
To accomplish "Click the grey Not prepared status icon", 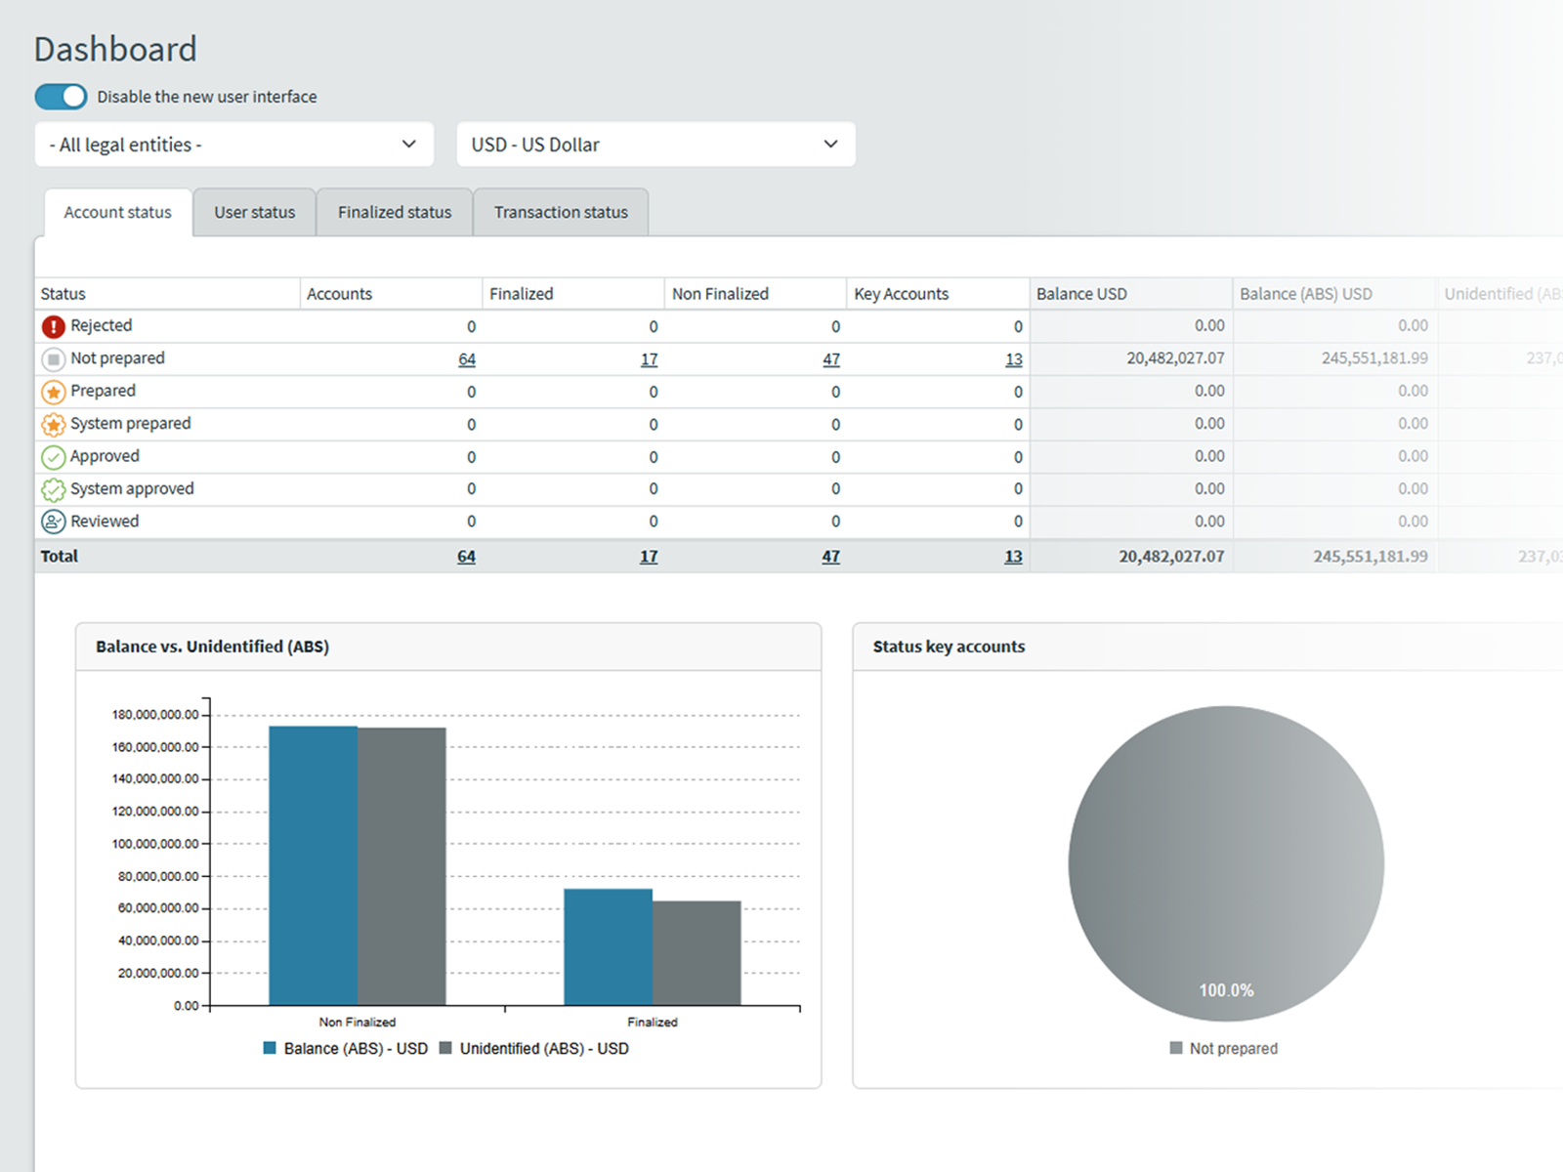I will coord(53,359).
